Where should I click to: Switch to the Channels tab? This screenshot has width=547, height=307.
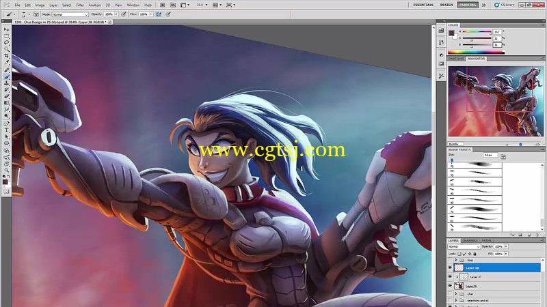click(470, 241)
